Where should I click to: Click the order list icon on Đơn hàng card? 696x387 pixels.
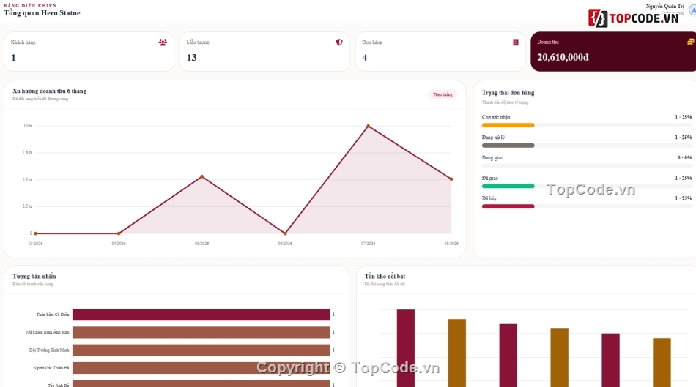tap(515, 42)
